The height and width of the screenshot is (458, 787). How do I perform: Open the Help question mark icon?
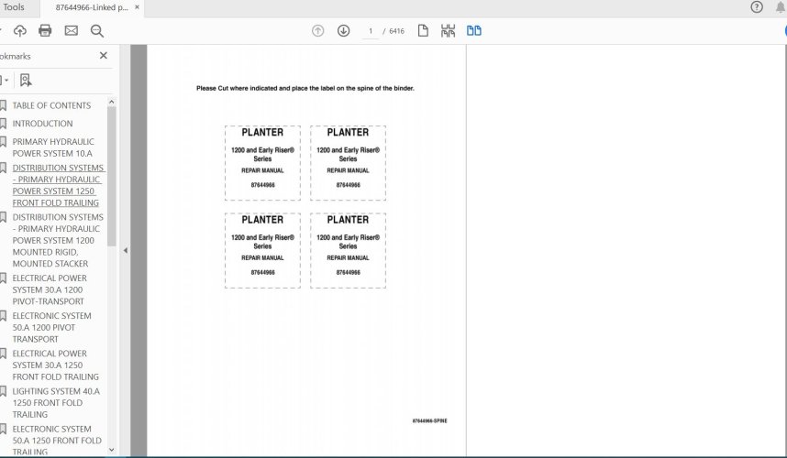click(757, 7)
